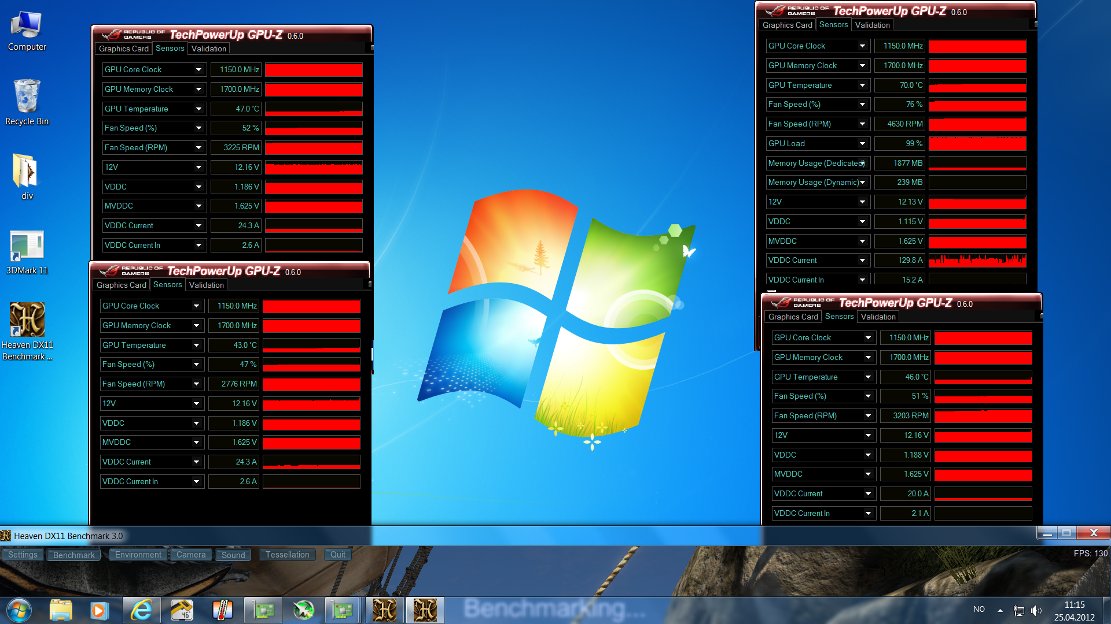
Task: Show hidden system tray icons
Action: 1000,610
